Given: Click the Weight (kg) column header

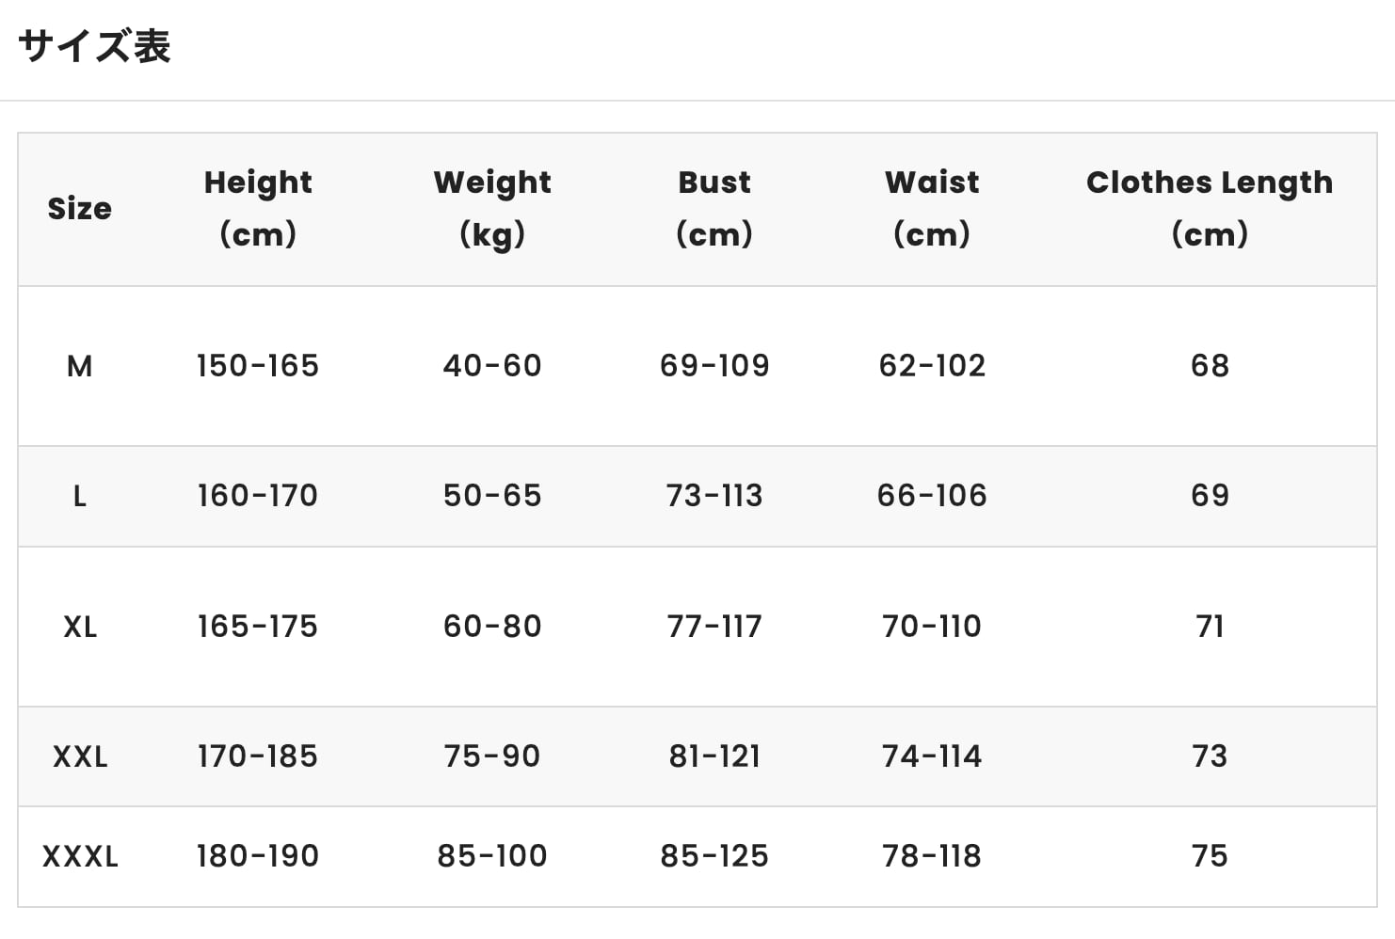Looking at the screenshot, I should tap(492, 208).
